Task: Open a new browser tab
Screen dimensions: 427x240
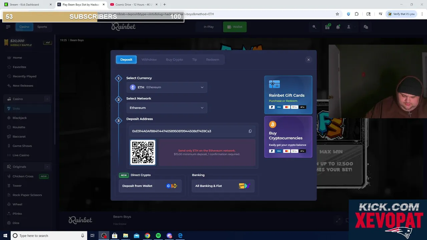Action: 164,5
